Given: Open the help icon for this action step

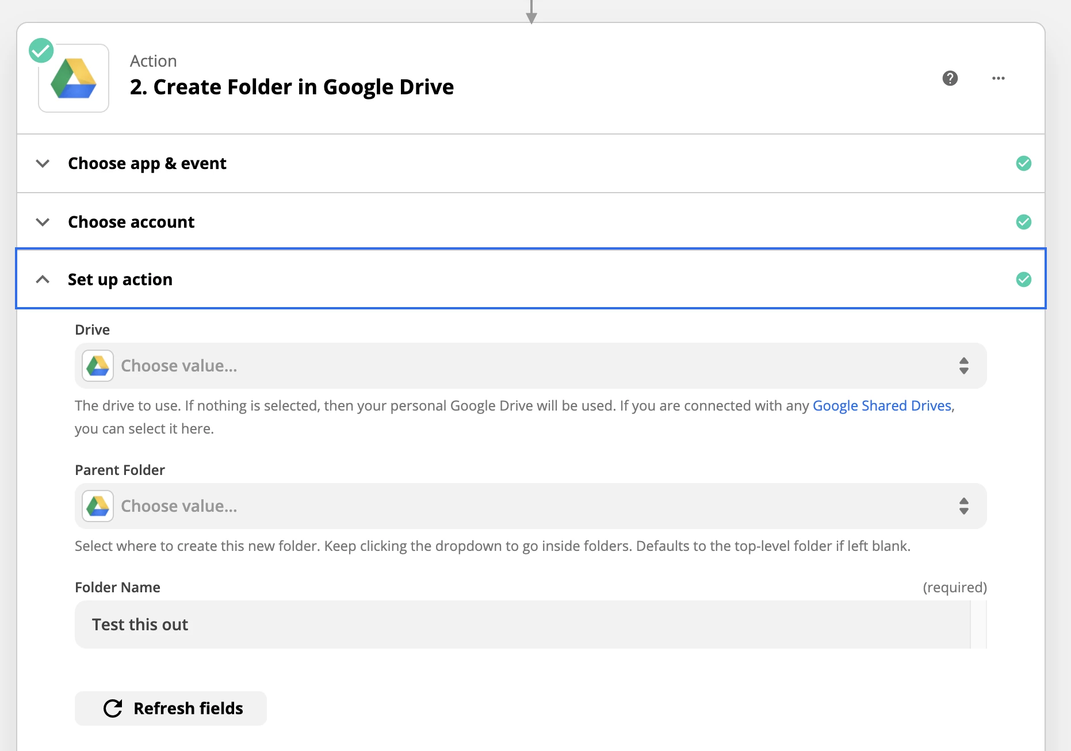Looking at the screenshot, I should tap(950, 78).
